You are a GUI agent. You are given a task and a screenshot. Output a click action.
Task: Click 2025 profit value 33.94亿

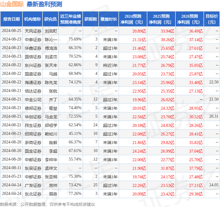167,31
